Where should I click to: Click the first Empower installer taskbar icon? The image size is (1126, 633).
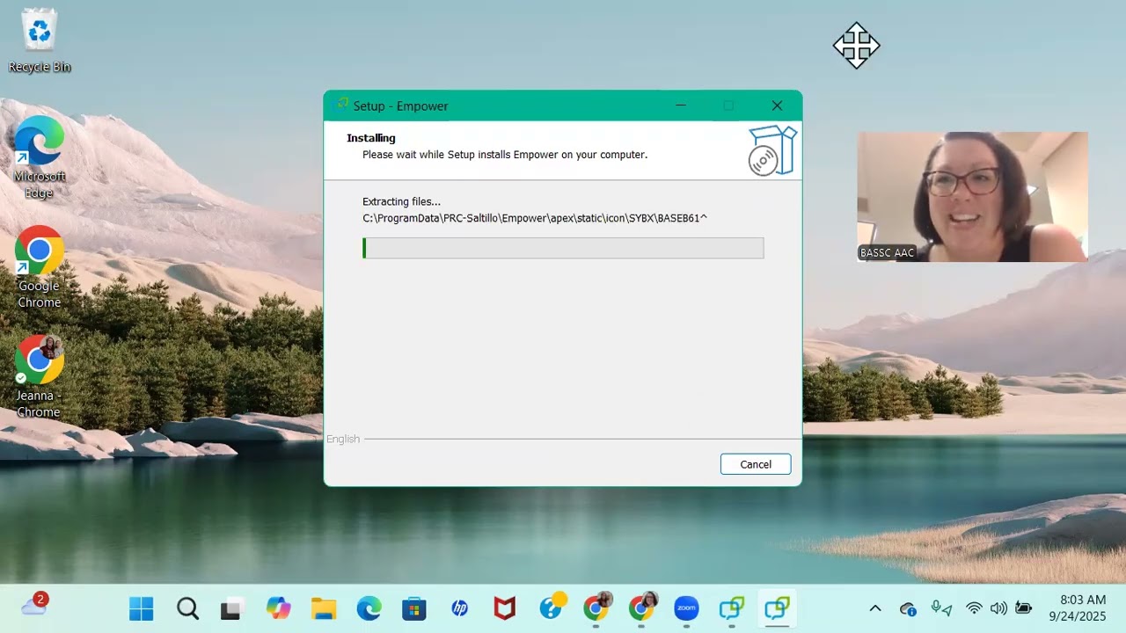pyautogui.click(x=732, y=608)
